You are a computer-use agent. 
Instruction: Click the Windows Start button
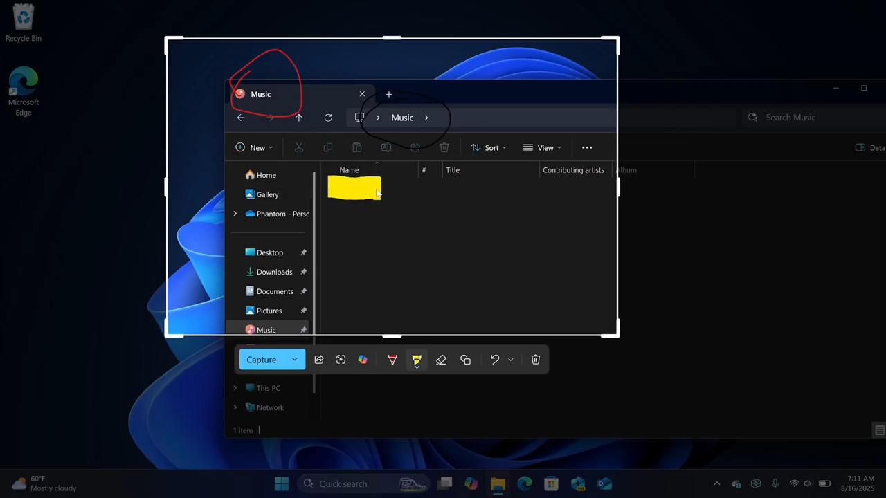pos(282,483)
